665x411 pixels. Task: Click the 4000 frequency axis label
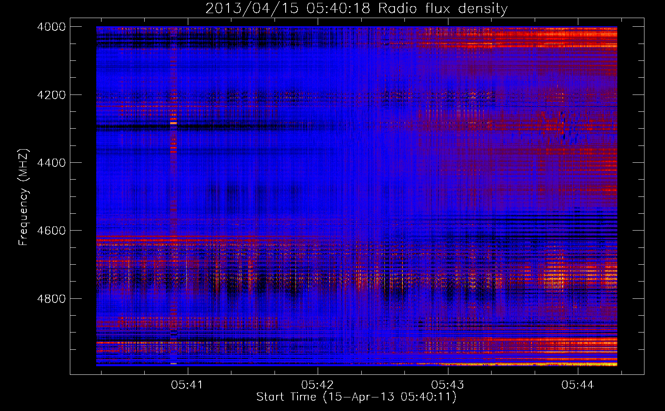[51, 27]
